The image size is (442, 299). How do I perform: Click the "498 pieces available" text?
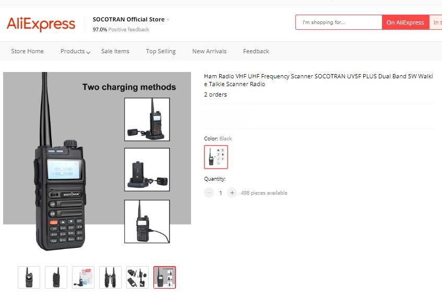[264, 193]
